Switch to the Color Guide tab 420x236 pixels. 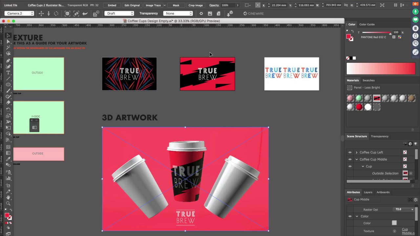pos(367,24)
